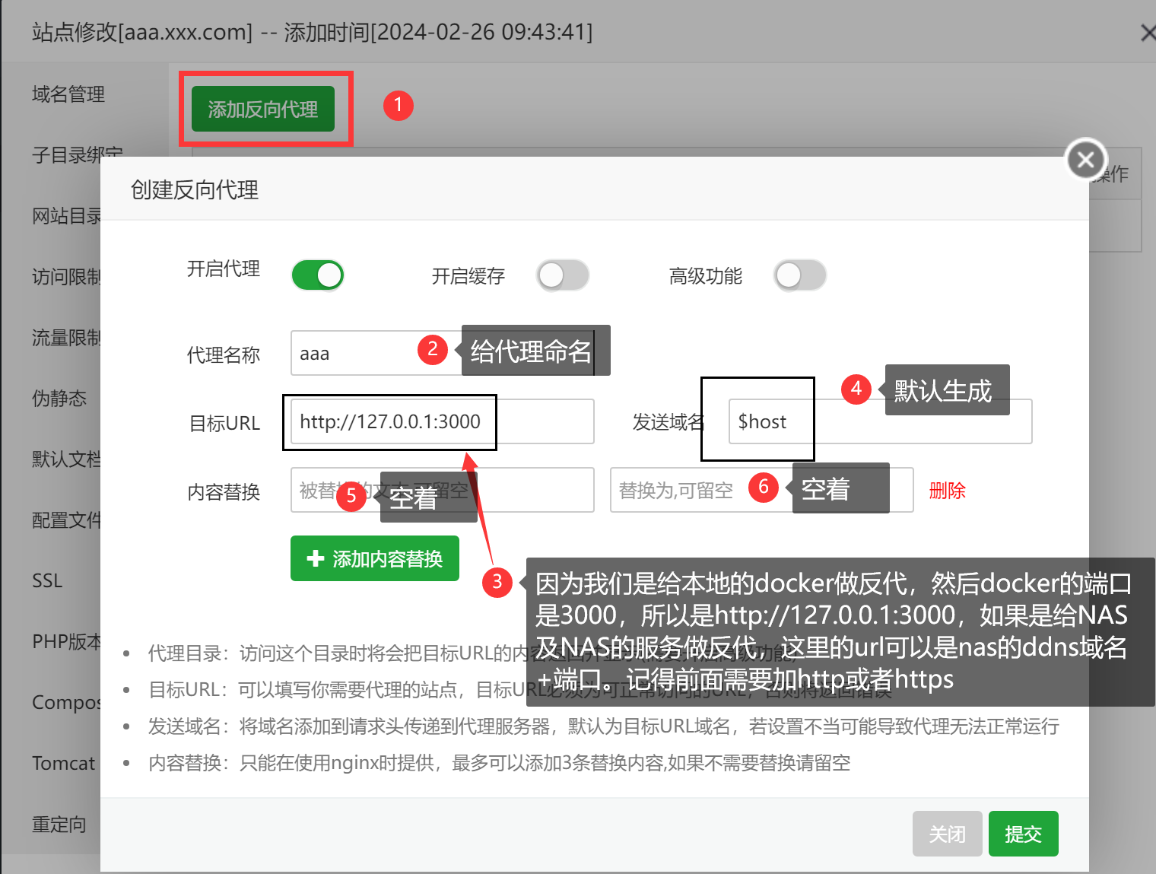Toggle the 开启代理 switch off

point(318,275)
